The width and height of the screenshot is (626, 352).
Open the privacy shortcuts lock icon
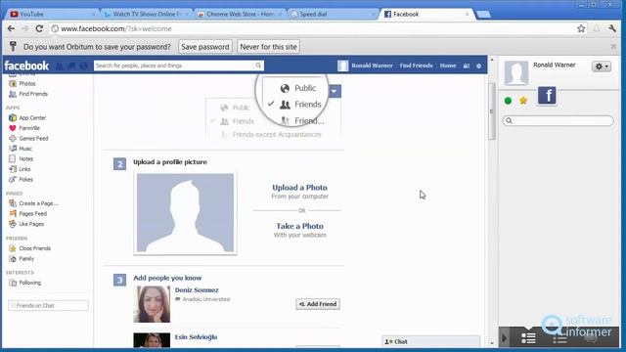(467, 66)
